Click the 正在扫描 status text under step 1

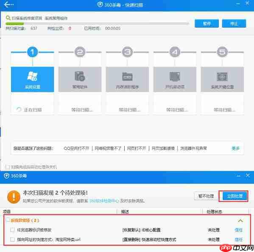[x=33, y=110]
